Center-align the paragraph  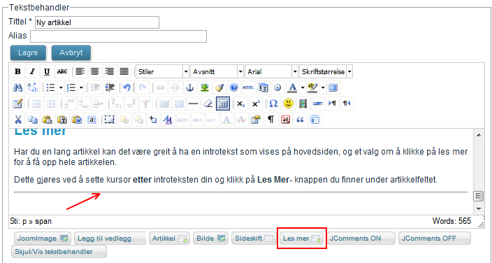click(95, 71)
